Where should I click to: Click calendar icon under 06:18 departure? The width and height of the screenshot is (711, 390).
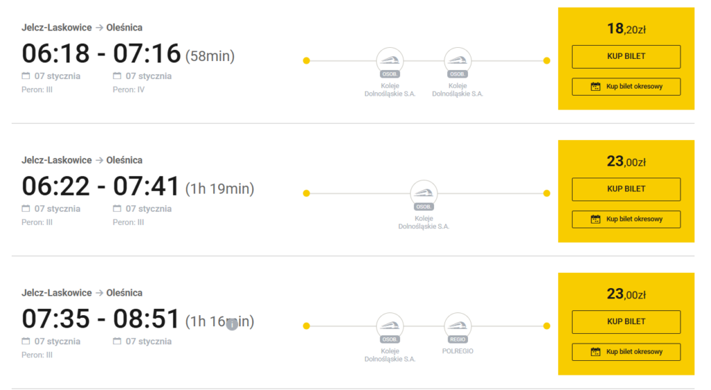coord(26,76)
